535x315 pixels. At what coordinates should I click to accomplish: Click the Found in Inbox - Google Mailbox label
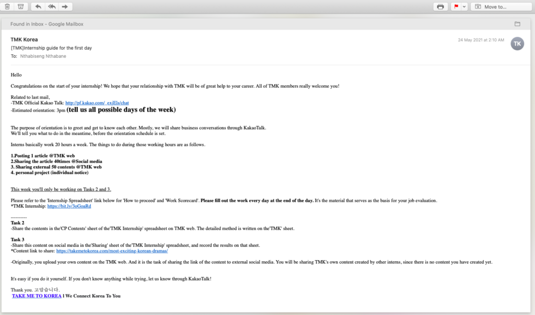(x=46, y=24)
